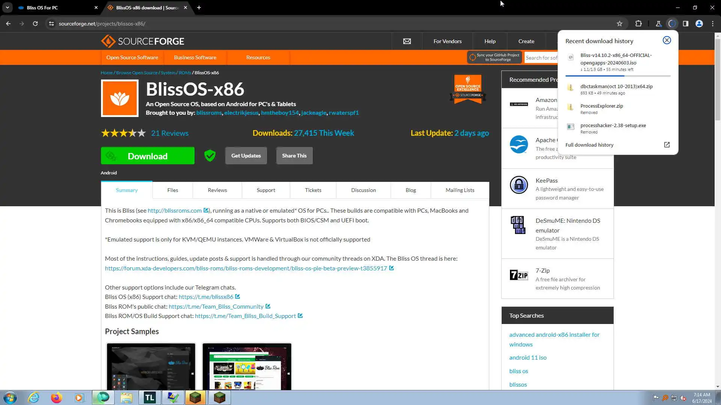Click the first project sample thumbnail
The image size is (721, 405).
click(x=151, y=366)
